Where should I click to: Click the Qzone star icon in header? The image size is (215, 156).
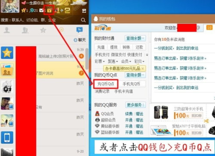23,10
